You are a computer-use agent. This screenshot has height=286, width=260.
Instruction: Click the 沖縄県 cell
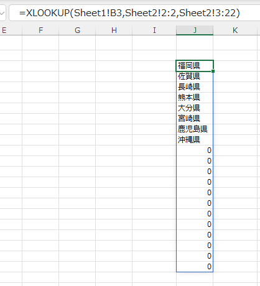(x=195, y=140)
